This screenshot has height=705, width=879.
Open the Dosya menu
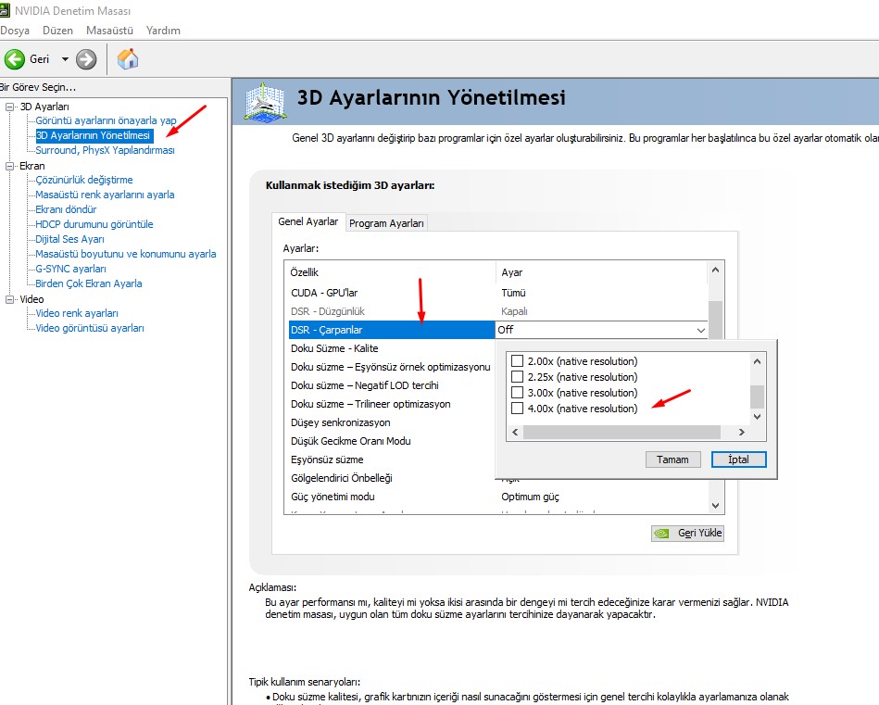pyautogui.click(x=15, y=31)
